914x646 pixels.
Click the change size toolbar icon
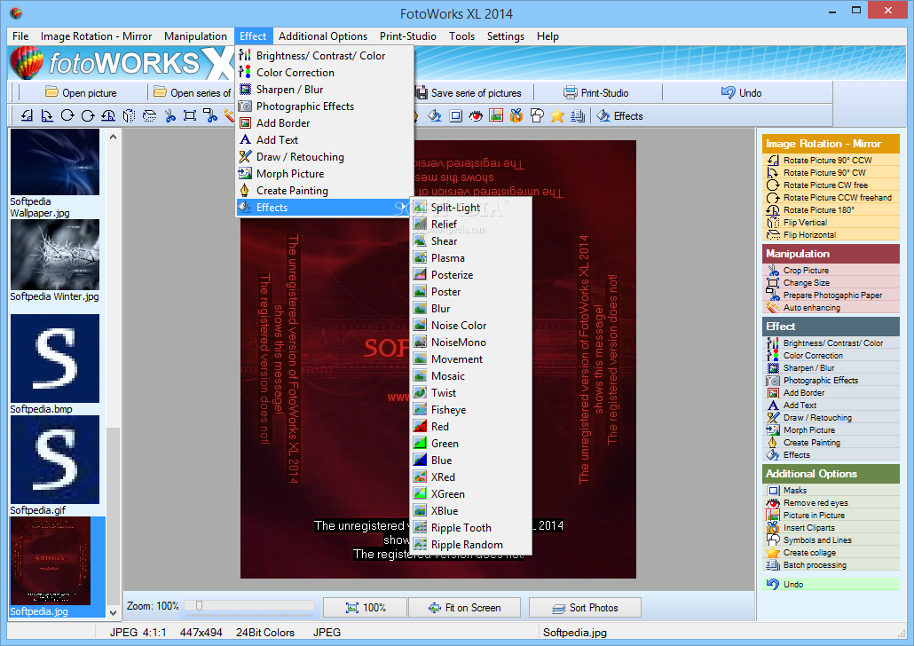click(190, 115)
